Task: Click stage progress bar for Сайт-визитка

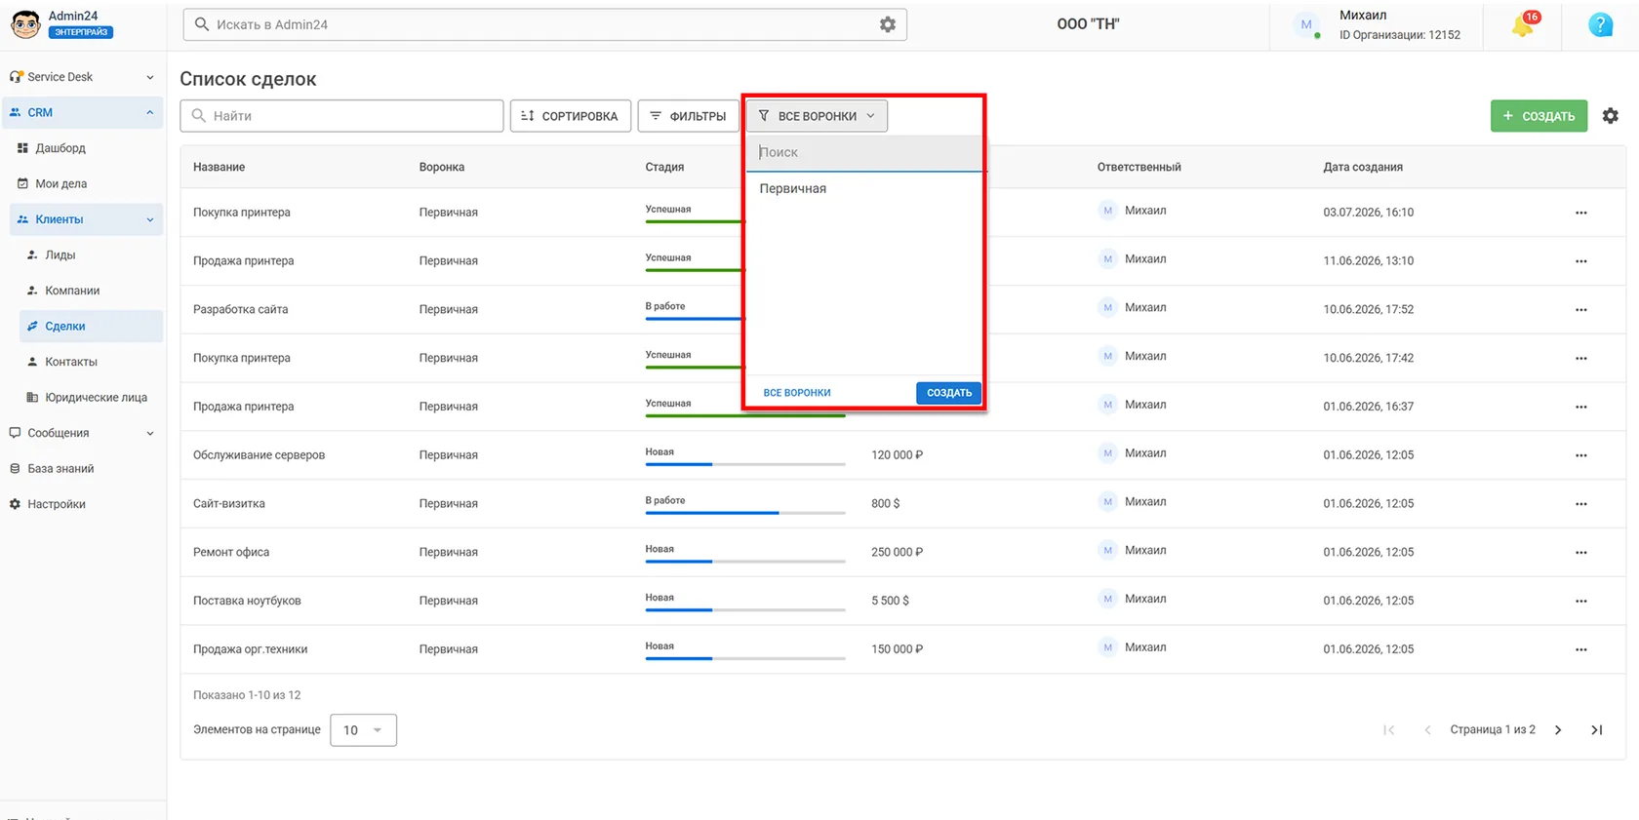Action: coord(745,513)
